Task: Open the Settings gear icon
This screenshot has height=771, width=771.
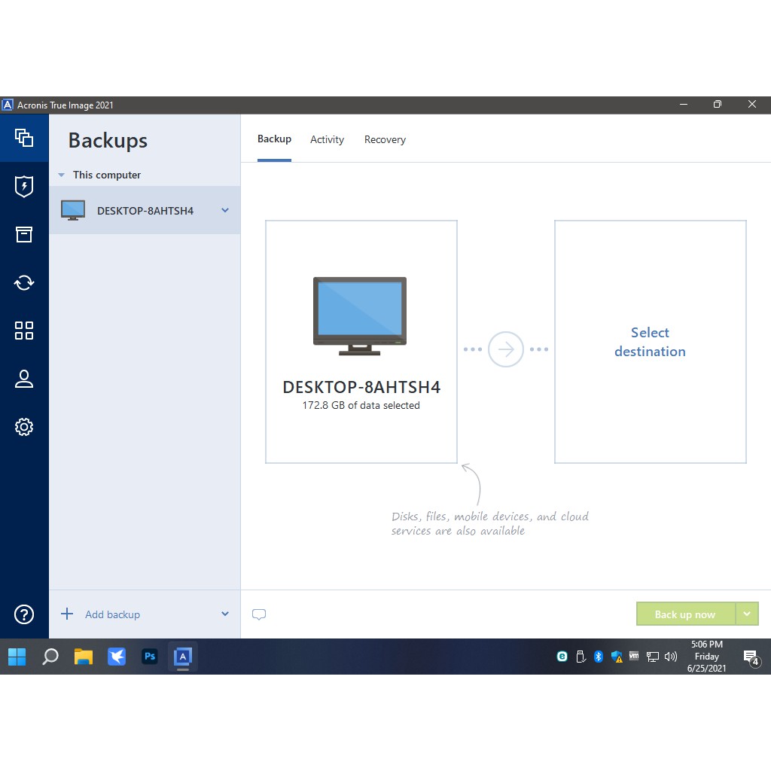Action: point(24,427)
